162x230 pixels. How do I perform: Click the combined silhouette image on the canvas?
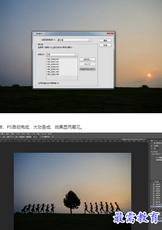[72, 191]
